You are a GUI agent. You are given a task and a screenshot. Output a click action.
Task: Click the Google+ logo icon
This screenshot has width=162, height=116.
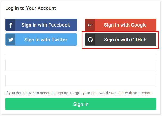(90, 25)
